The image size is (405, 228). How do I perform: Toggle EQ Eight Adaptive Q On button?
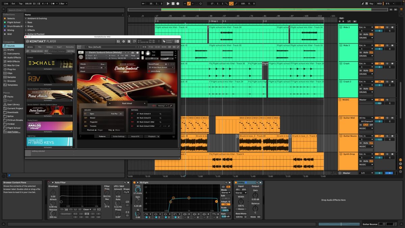tap(225, 204)
